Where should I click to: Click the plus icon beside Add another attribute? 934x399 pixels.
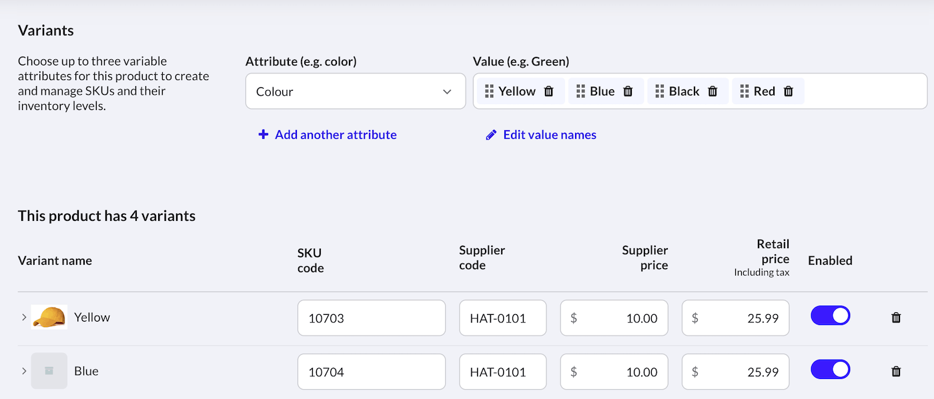[x=264, y=135]
